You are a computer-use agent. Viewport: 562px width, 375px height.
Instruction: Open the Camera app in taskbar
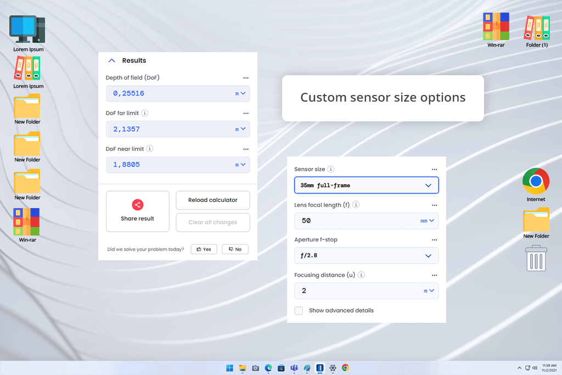(256, 368)
